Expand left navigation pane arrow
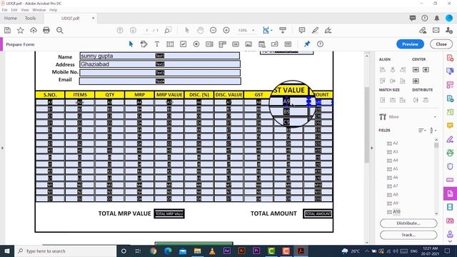The width and height of the screenshot is (457, 257). pyautogui.click(x=2, y=148)
